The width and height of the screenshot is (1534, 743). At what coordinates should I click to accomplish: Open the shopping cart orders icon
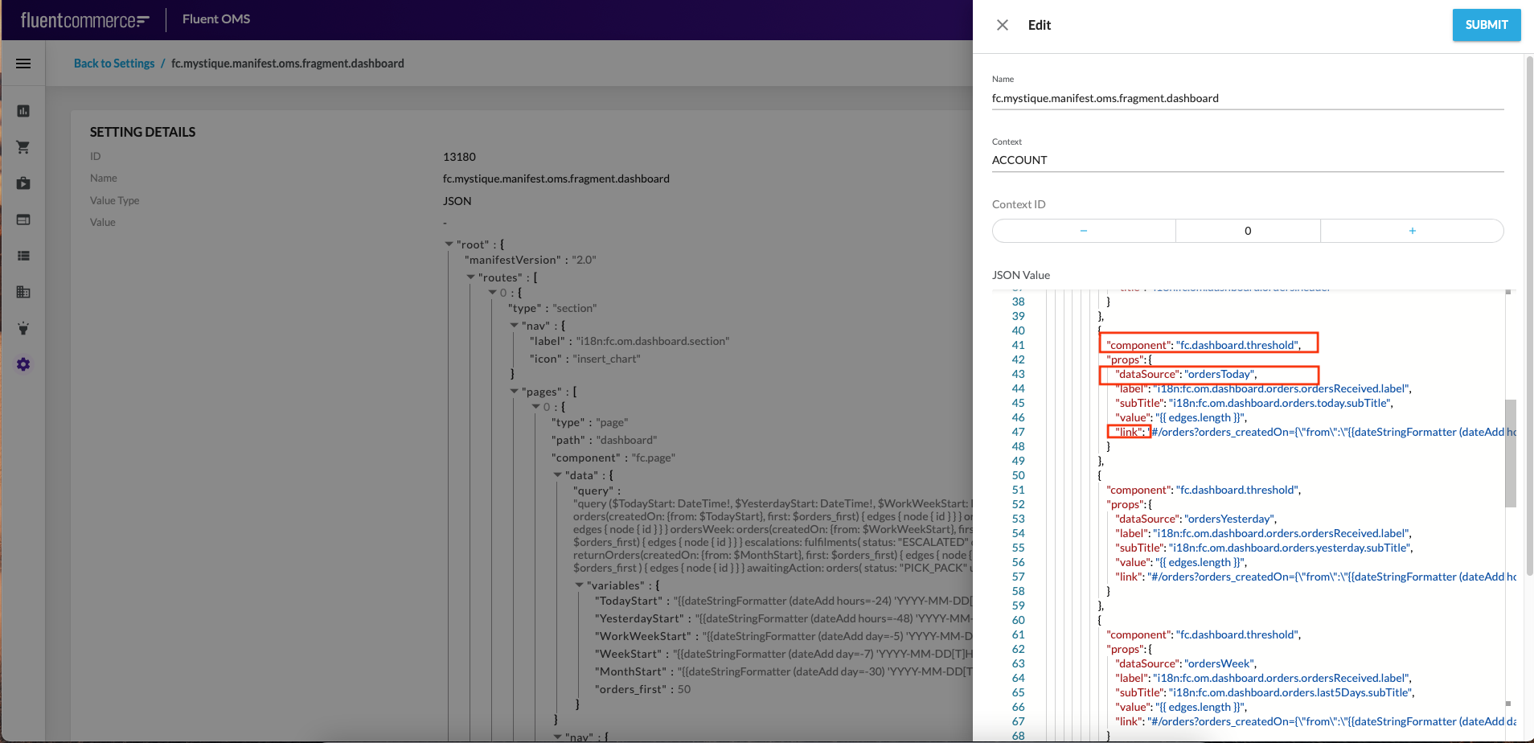tap(23, 147)
